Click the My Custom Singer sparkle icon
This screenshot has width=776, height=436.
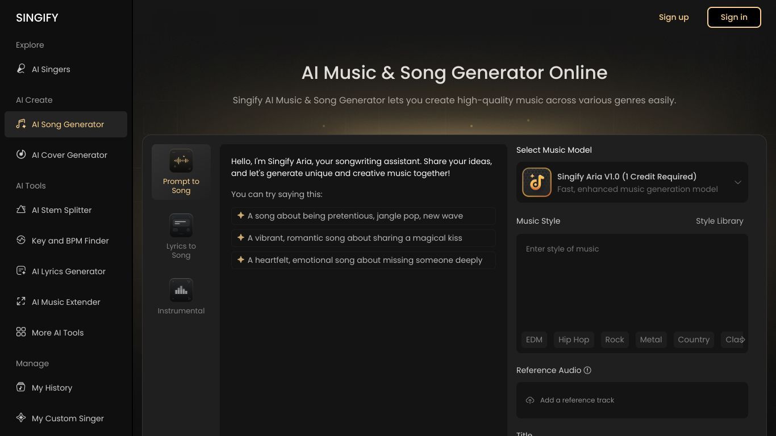tap(21, 418)
